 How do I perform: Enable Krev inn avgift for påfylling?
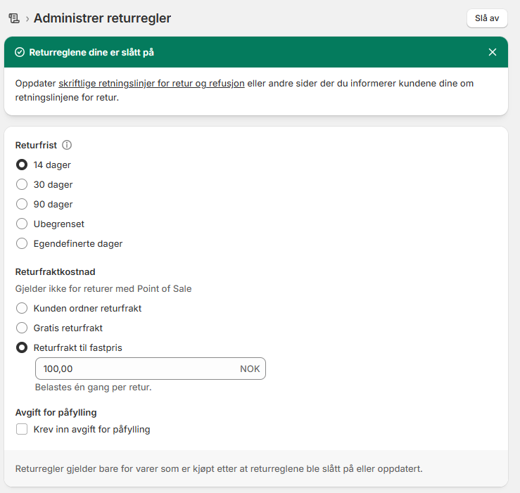(x=22, y=429)
